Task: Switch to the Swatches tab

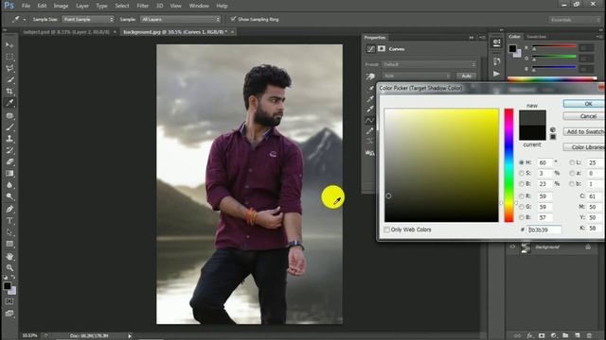Action: click(536, 37)
